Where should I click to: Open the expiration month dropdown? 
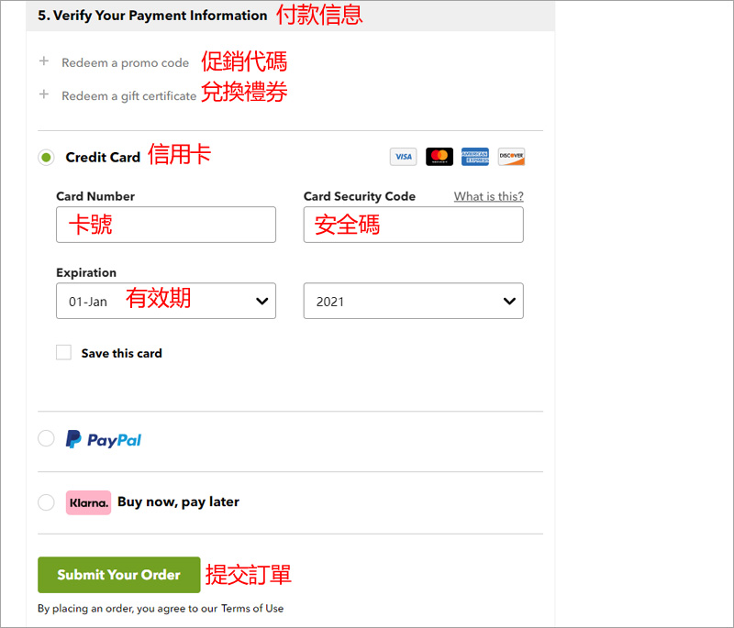166,301
